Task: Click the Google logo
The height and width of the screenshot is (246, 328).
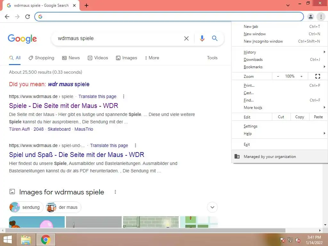Action: click(22, 39)
